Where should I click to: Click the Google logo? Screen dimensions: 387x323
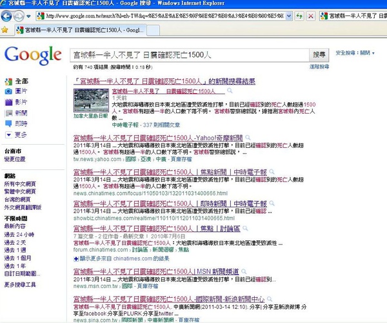33,56
